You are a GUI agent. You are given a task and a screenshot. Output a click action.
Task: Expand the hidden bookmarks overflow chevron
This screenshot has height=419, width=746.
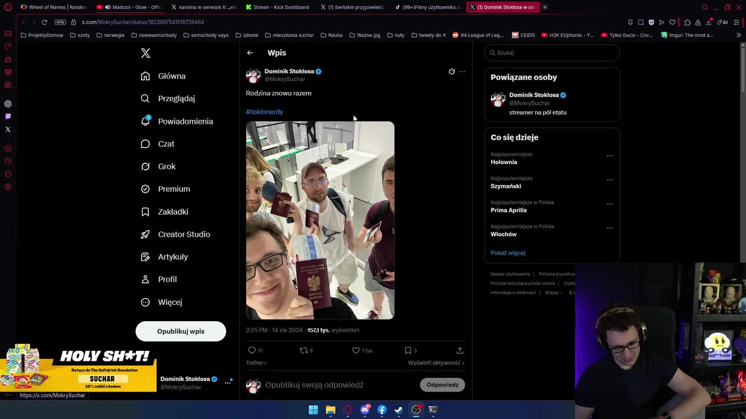click(x=738, y=35)
